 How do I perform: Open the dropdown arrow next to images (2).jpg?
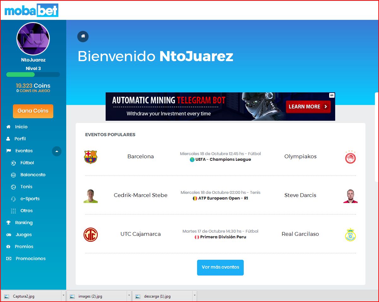point(129,296)
